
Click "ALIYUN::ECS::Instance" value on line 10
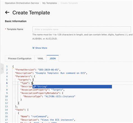60,97
